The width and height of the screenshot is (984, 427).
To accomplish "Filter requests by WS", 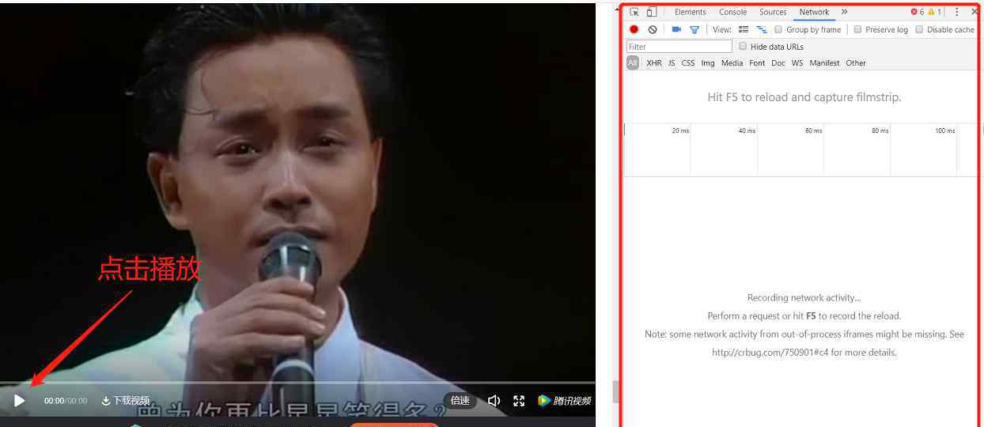I will tap(797, 63).
